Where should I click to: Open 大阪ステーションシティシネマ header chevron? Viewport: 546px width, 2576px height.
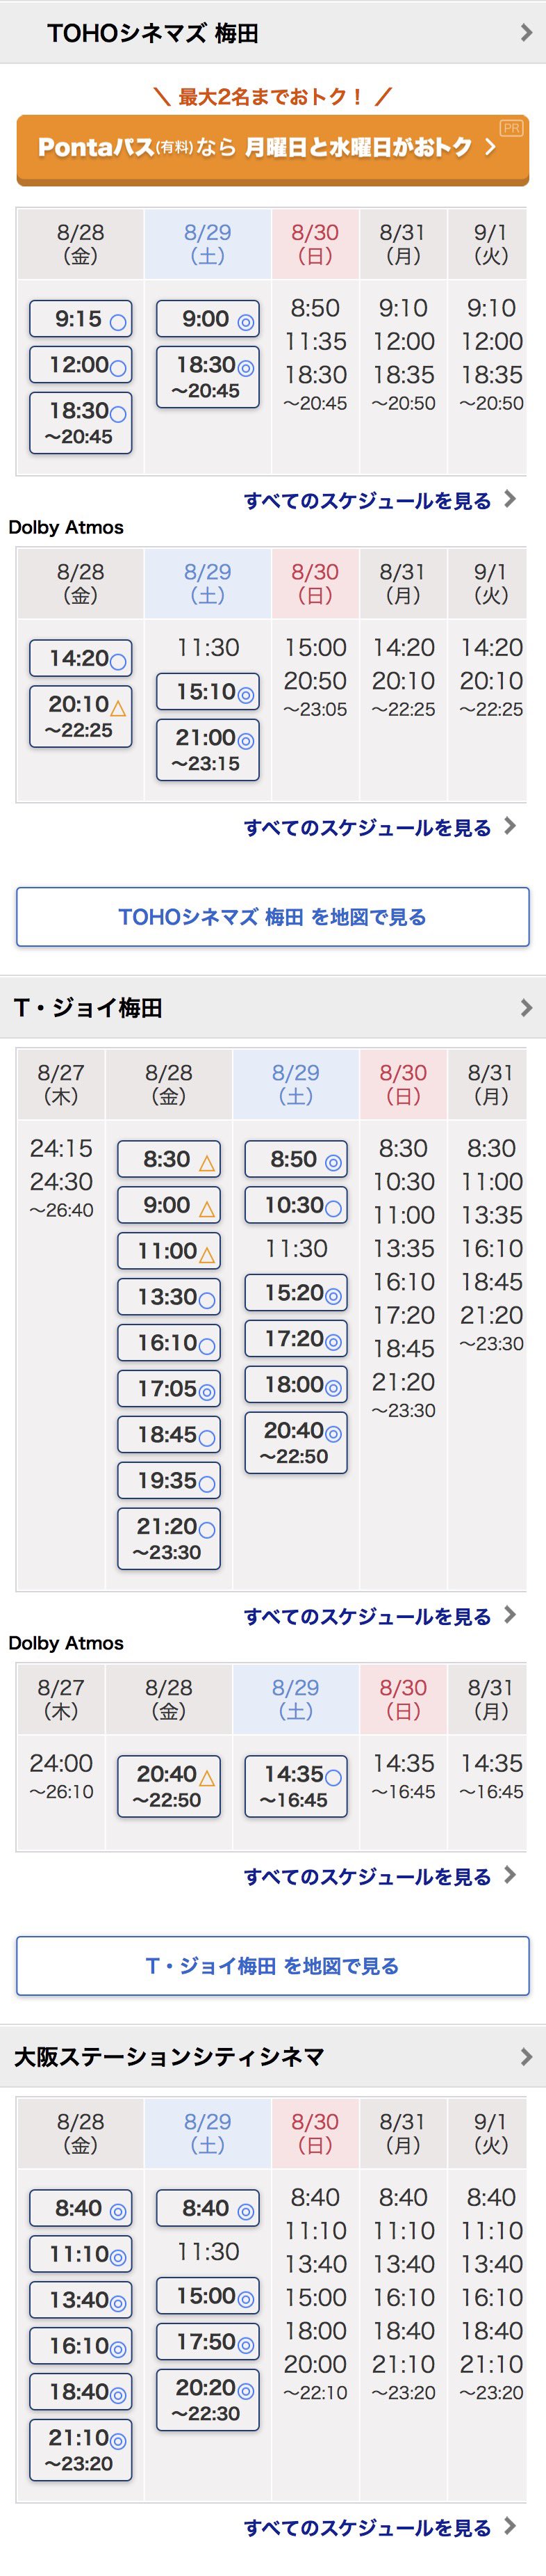click(x=526, y=2057)
